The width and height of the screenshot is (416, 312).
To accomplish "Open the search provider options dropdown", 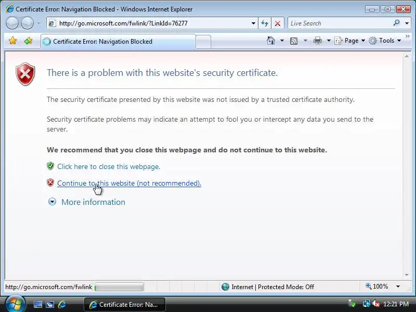I will 407,23.
